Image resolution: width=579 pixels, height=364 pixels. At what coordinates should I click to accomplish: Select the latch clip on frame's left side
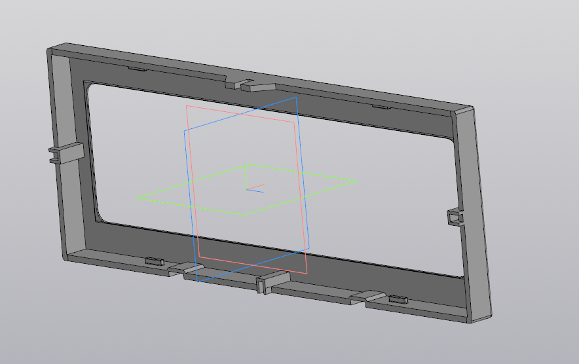(x=66, y=153)
